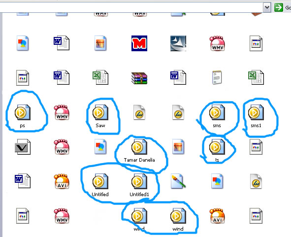Click the black V document icon

pyautogui.click(x=23, y=147)
